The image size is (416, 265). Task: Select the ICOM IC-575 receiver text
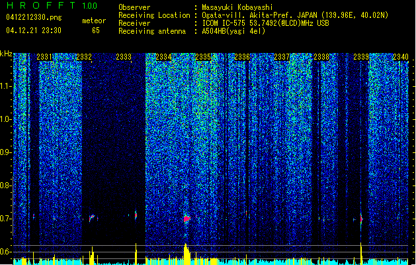[x=266, y=23]
